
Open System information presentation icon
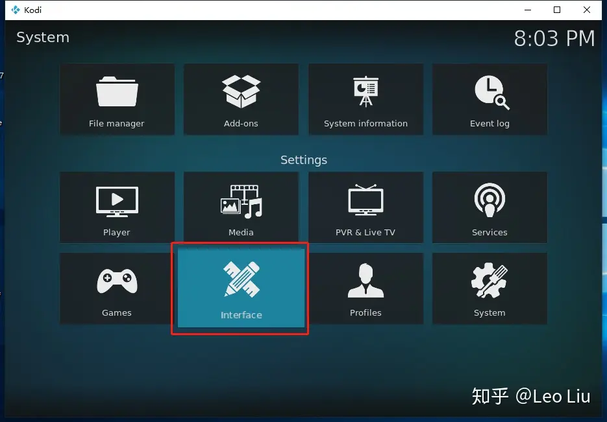(x=366, y=91)
